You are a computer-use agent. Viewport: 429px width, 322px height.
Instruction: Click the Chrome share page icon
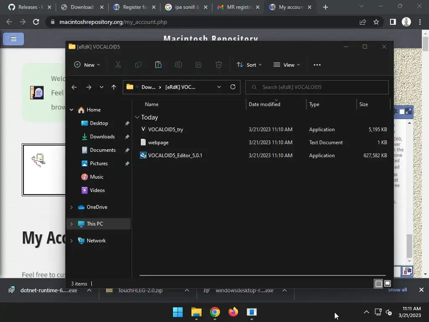point(363,22)
